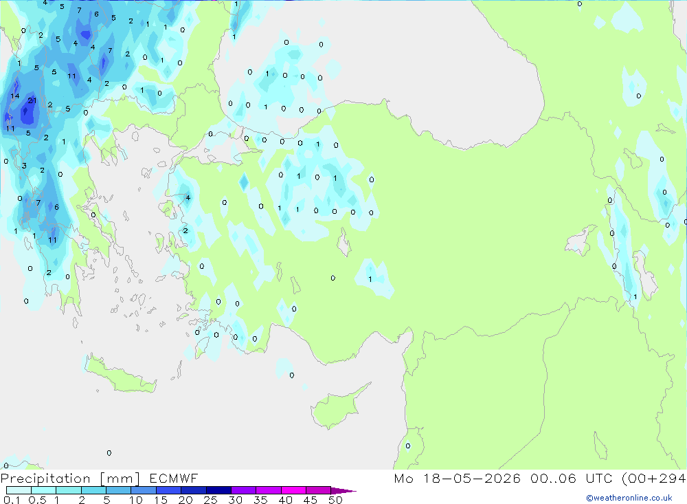
Task: Click the 5–10 mm light blue legend swatch
Action: click(x=118, y=490)
